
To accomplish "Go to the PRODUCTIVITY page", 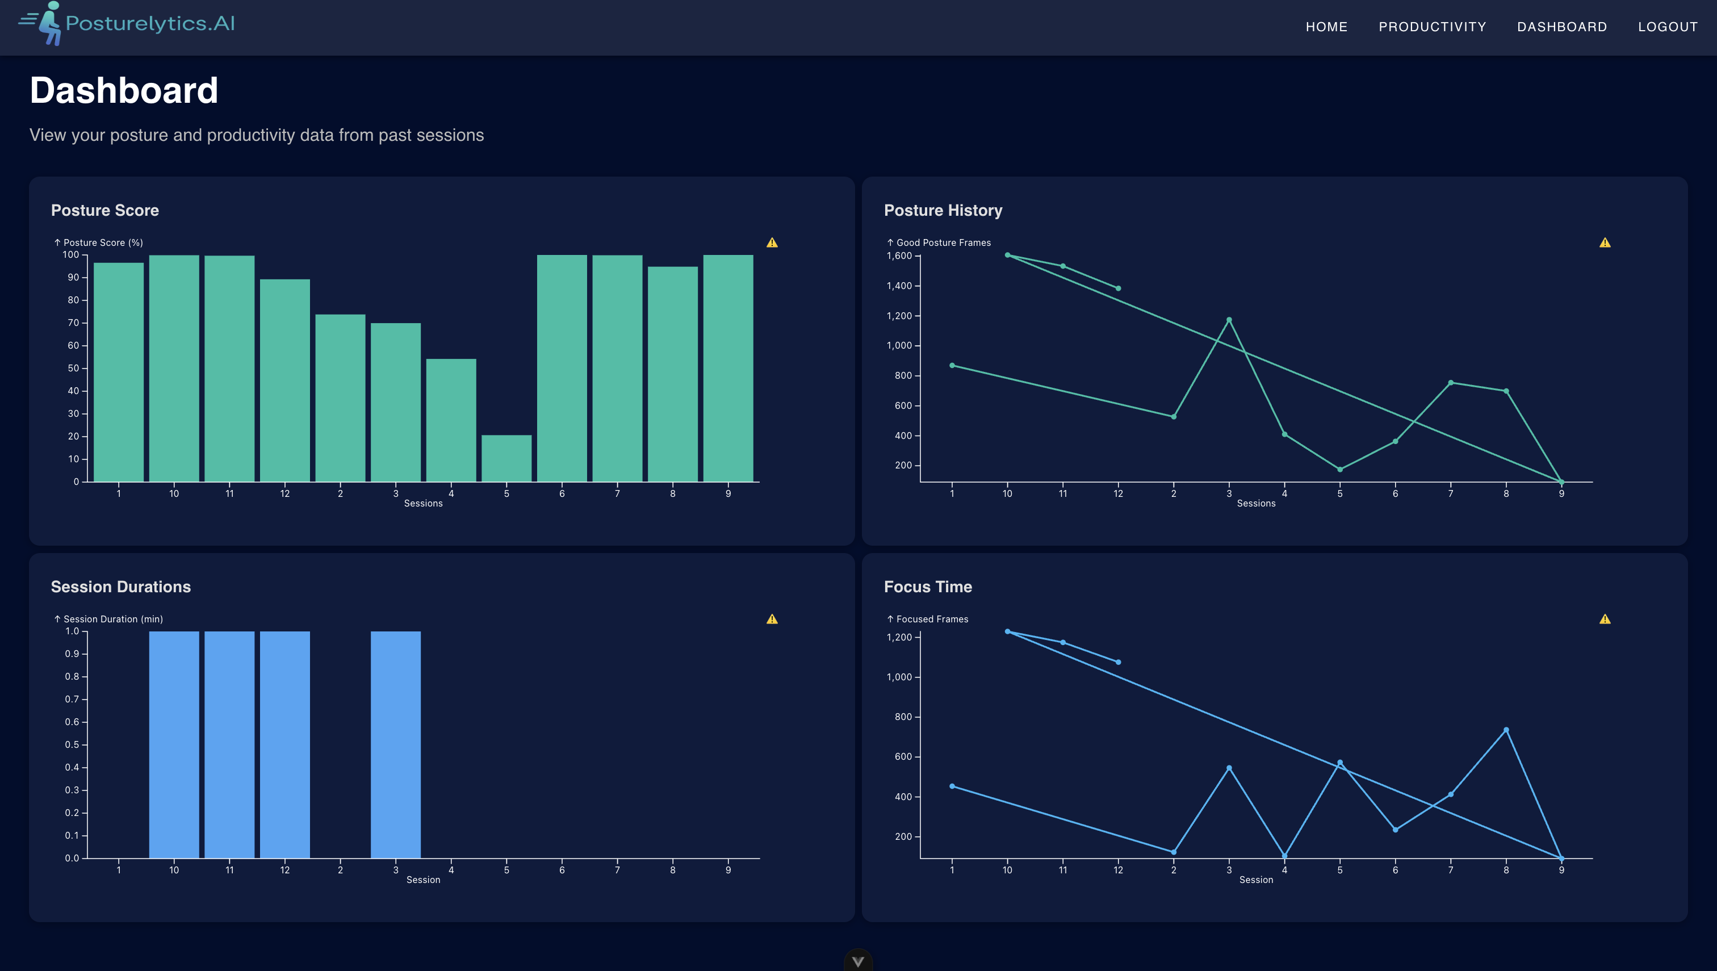I will (x=1433, y=27).
